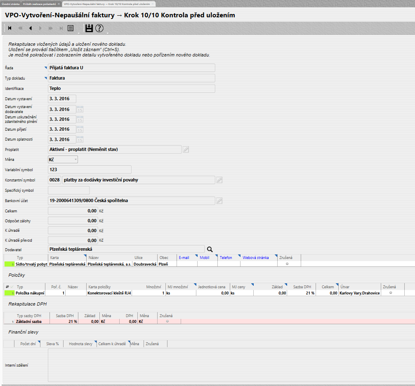This screenshot has width=415, height=386.
Task: Switch to Úvodní stránka tab
Action: (11, 3)
